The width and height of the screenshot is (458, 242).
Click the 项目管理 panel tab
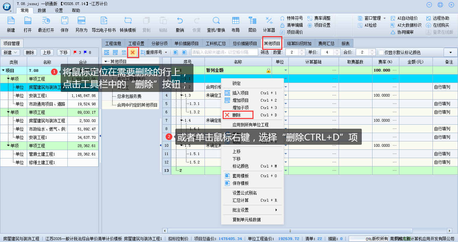coord(12,43)
